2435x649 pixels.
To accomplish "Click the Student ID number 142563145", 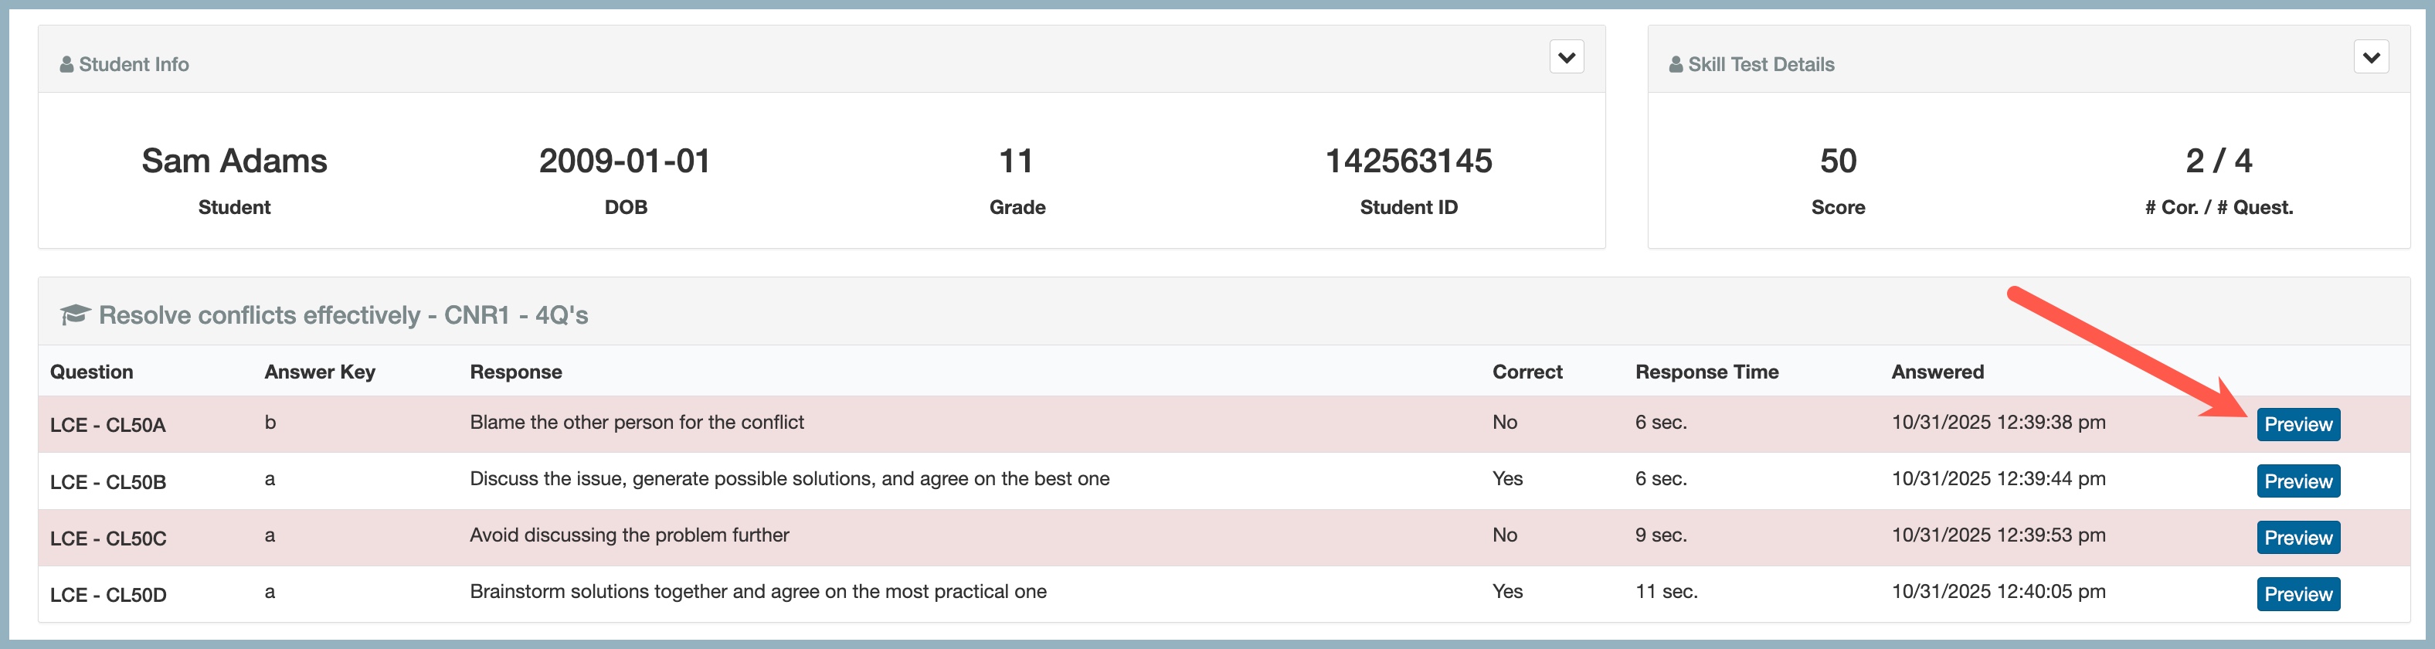I will coord(1408,161).
